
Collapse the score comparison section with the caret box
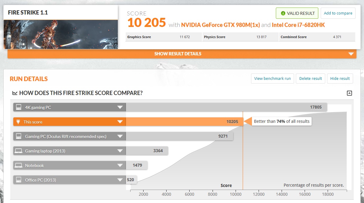[349, 93]
